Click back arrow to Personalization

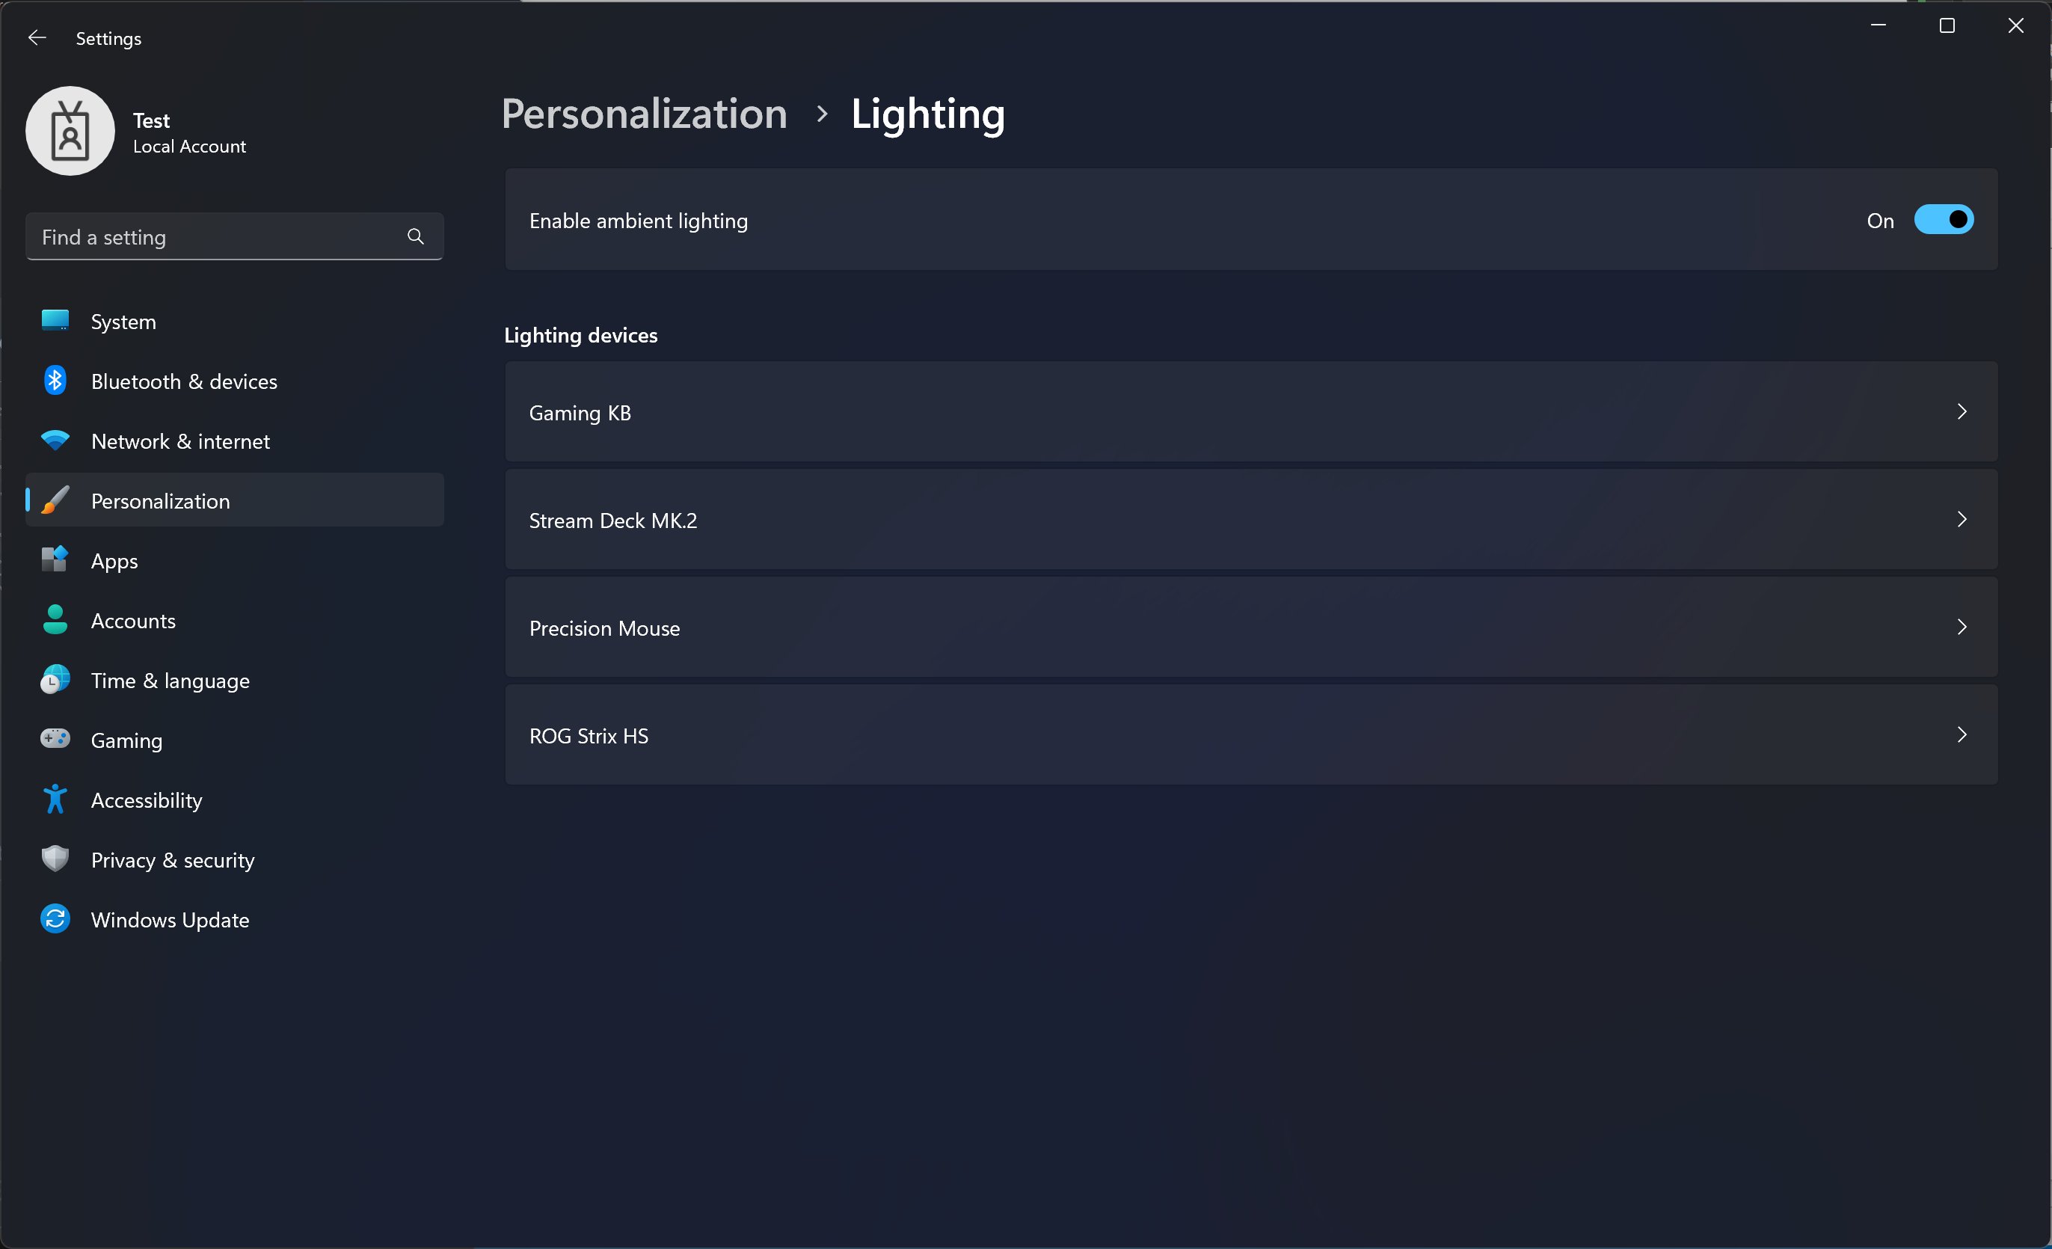coord(38,37)
